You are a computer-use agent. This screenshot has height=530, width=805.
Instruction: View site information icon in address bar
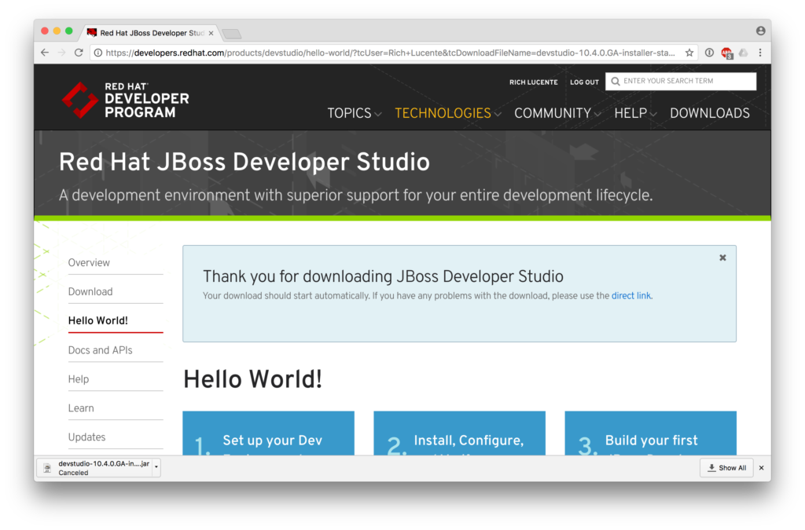click(98, 53)
